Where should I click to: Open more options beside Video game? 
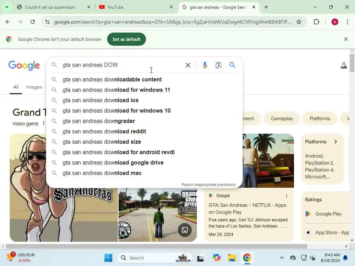click(x=43, y=123)
